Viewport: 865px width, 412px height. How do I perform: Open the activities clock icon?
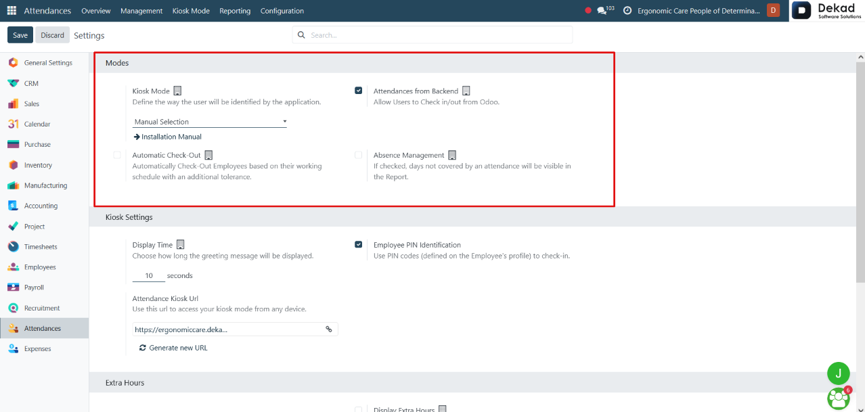coord(627,11)
